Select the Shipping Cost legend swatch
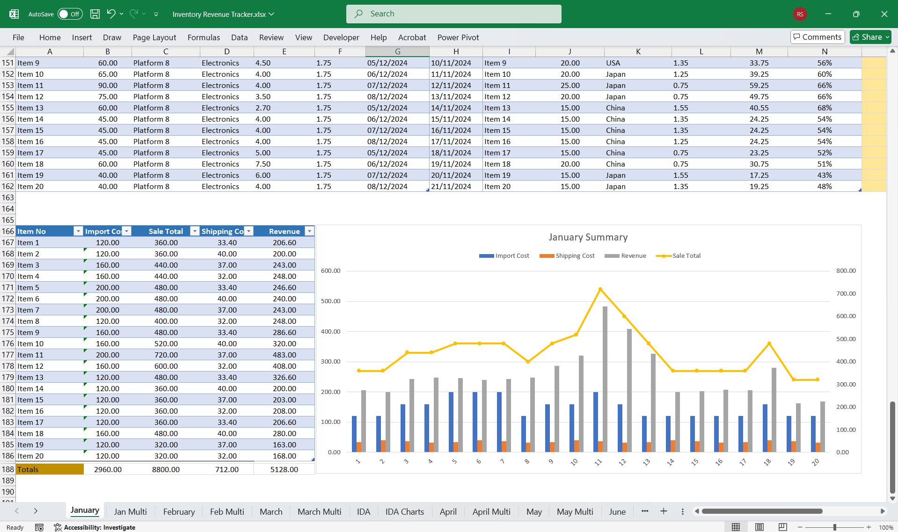 click(x=547, y=256)
